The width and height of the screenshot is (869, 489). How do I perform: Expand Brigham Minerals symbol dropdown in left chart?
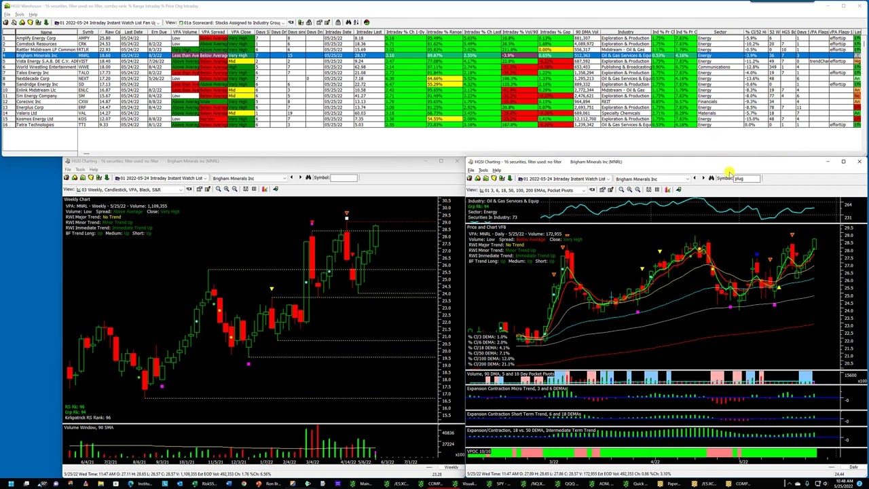[x=284, y=178]
